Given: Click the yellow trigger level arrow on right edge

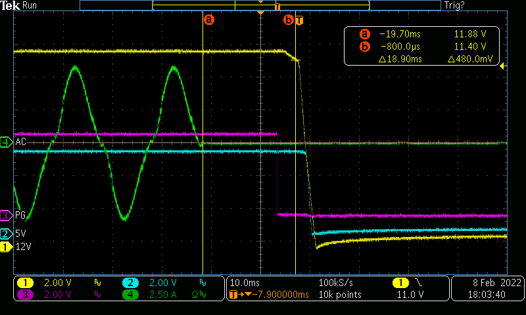Looking at the screenshot, I should (x=502, y=66).
